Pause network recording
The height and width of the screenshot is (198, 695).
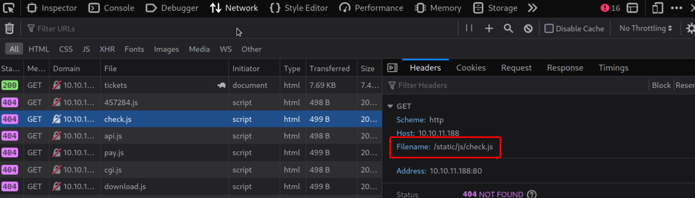pyautogui.click(x=469, y=28)
